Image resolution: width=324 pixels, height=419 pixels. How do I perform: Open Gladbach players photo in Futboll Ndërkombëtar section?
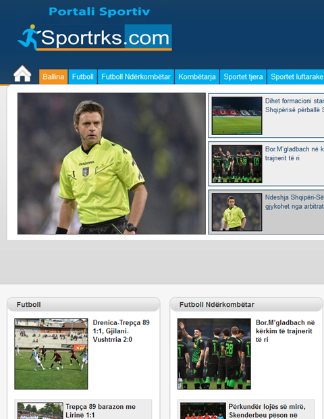pyautogui.click(x=214, y=354)
